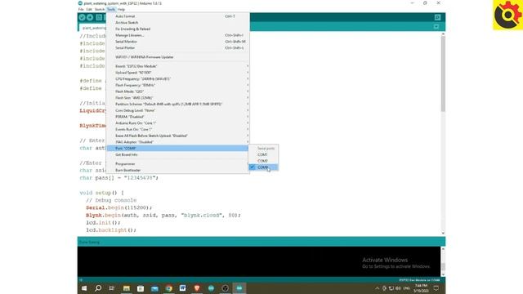Click the code line "void setup() {"
The width and height of the screenshot is (523, 294).
pos(101,193)
